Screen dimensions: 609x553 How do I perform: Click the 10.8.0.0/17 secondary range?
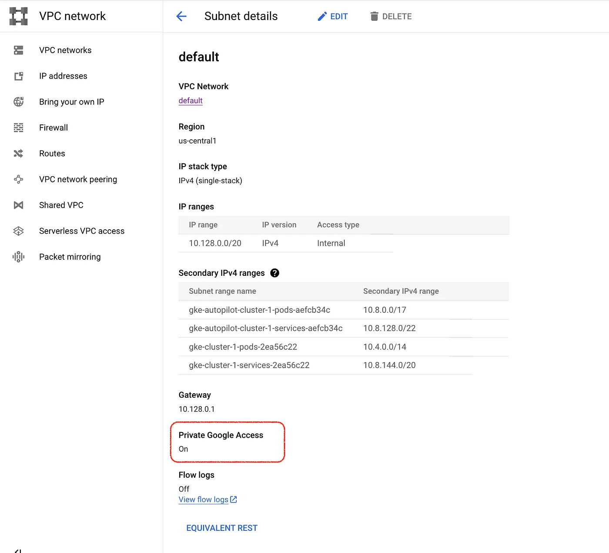tap(385, 310)
